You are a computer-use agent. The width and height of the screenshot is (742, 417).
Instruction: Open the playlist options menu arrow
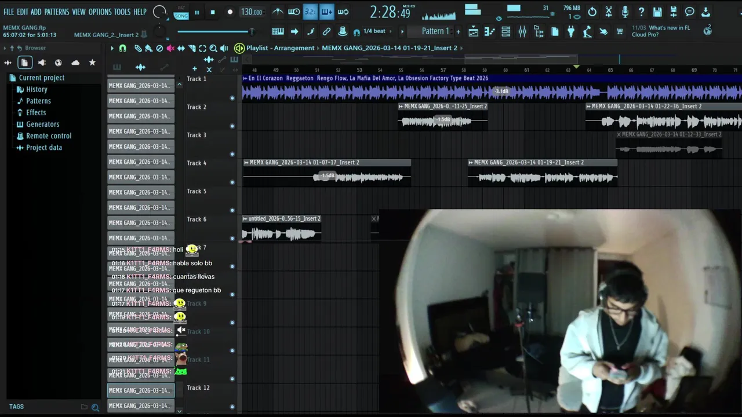coord(112,48)
